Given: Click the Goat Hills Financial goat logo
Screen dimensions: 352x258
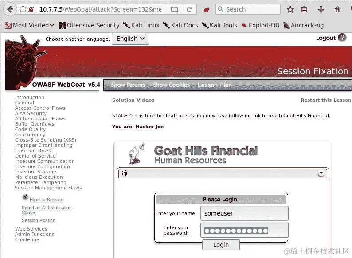Looking at the screenshot, I should click(137, 154).
